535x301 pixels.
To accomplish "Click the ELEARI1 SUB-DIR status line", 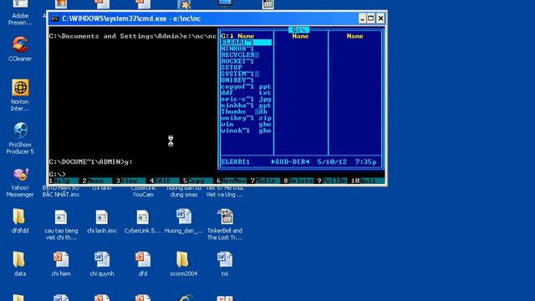I will click(299, 161).
